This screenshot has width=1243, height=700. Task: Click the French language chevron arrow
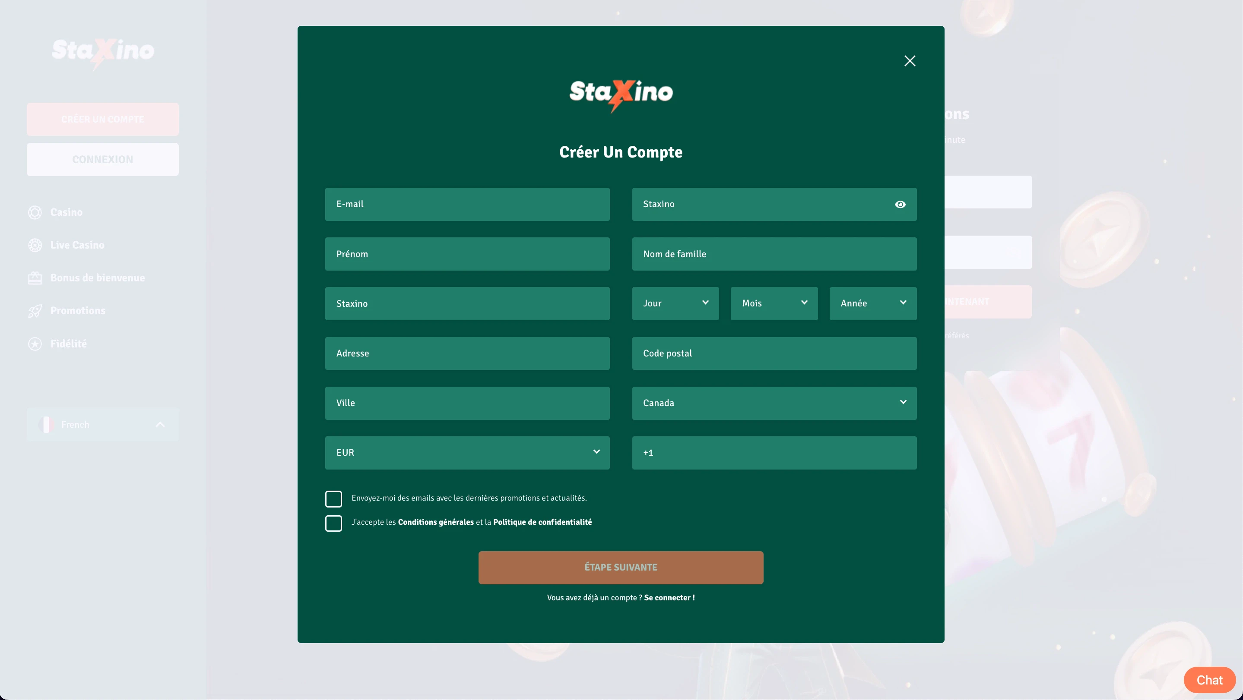click(x=160, y=425)
